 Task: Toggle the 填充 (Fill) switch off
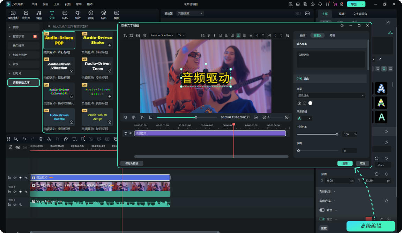[299, 79]
